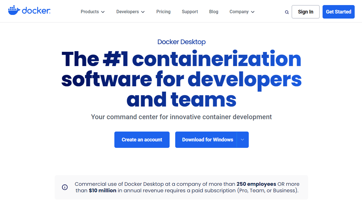Open the site search magnifier icon
Viewport: 362px width, 208px height.
pyautogui.click(x=287, y=12)
